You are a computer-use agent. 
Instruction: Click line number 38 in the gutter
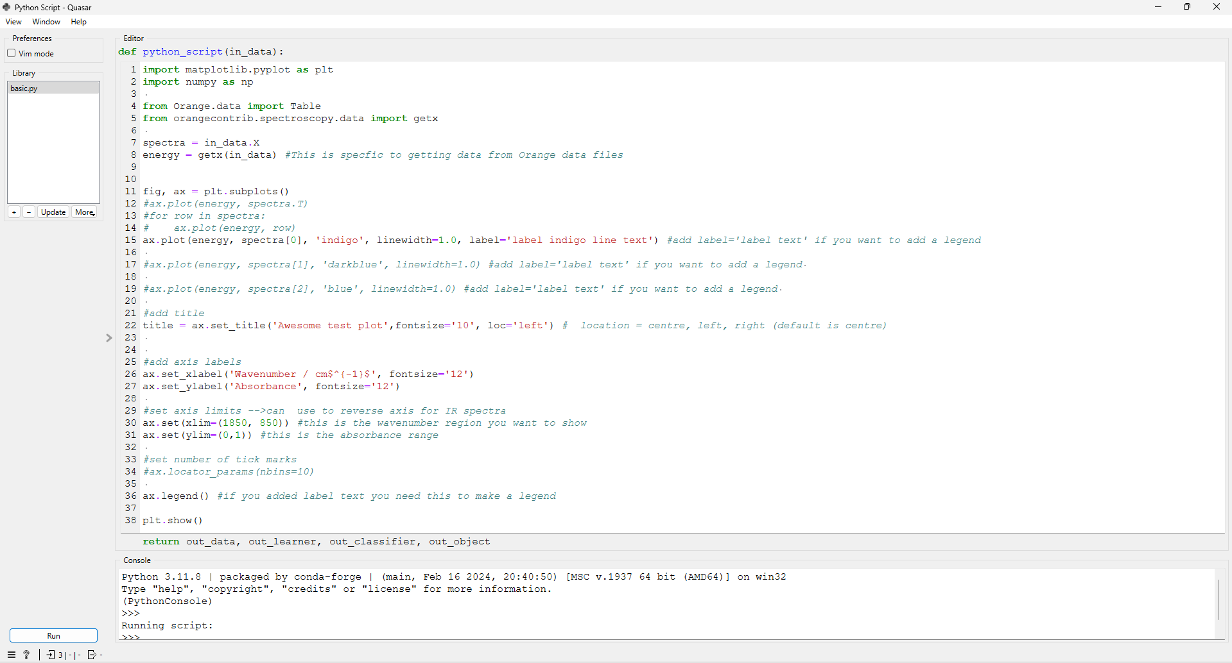[130, 520]
